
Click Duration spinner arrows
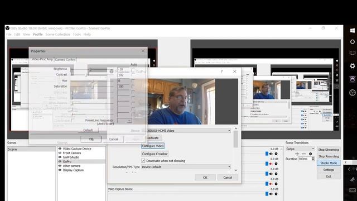pos(313,159)
